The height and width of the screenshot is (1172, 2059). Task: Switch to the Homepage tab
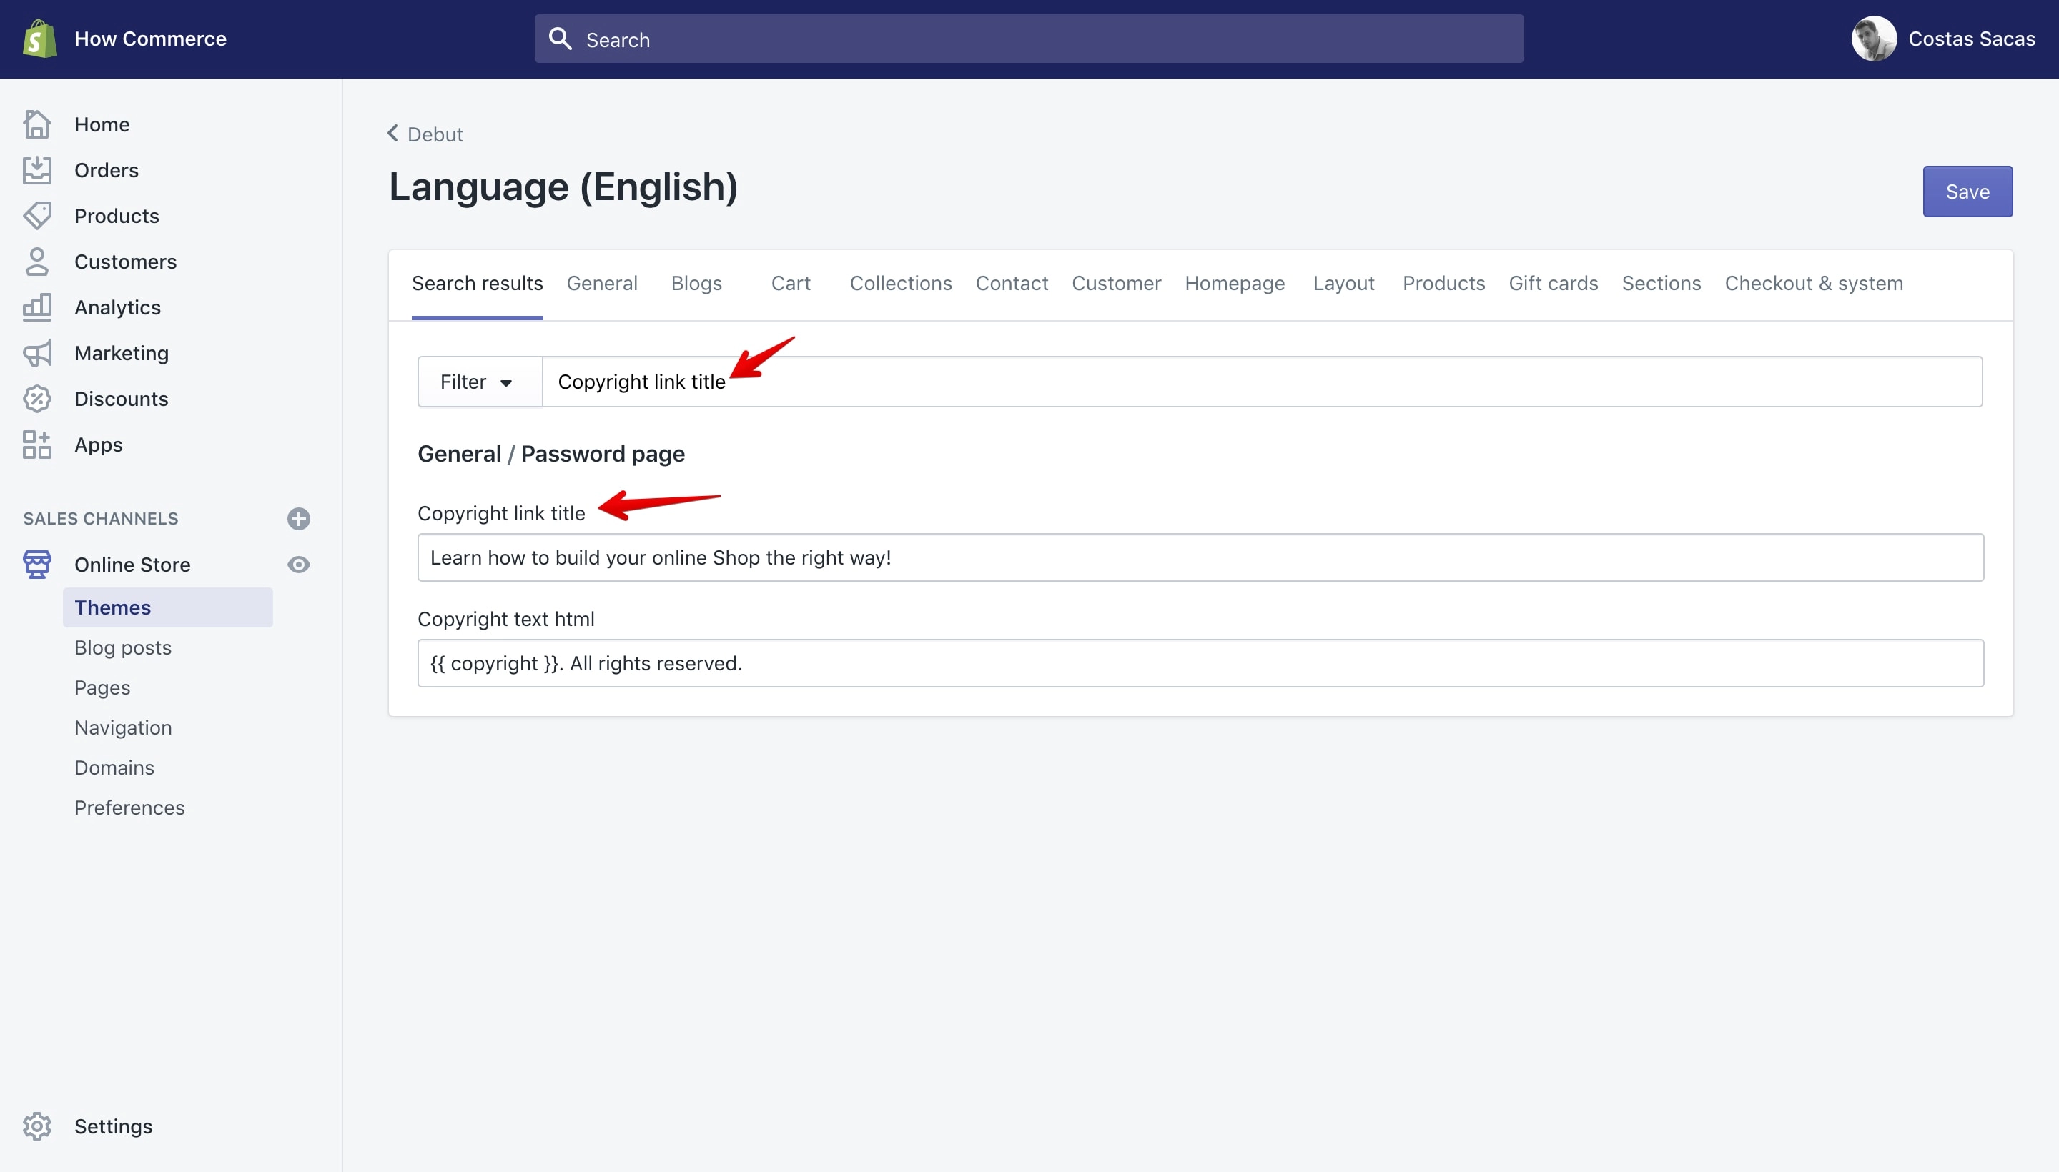click(1235, 283)
